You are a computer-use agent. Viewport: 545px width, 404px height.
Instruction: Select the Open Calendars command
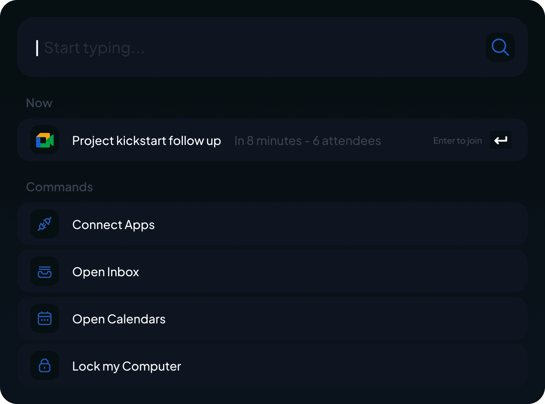click(272, 318)
